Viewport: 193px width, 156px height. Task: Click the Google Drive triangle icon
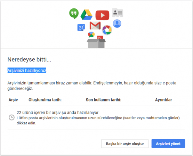click(x=86, y=15)
